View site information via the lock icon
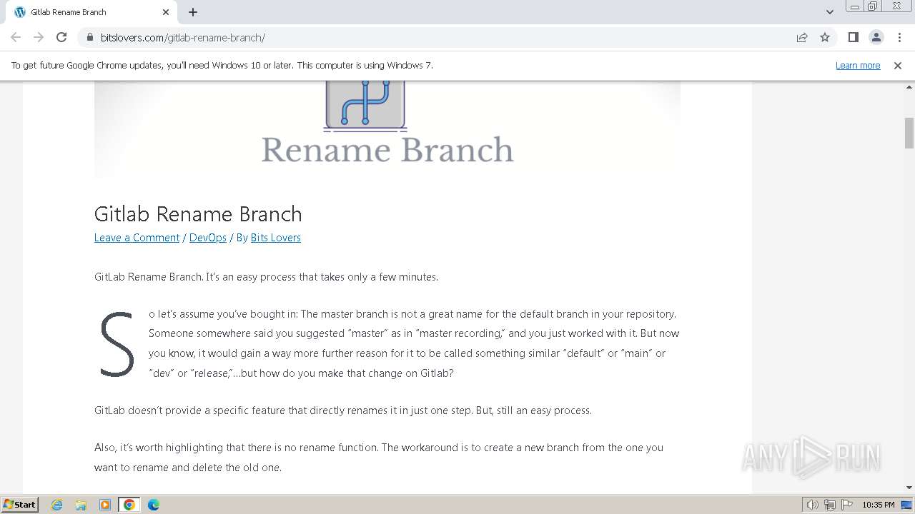This screenshot has width=915, height=514. tap(89, 37)
